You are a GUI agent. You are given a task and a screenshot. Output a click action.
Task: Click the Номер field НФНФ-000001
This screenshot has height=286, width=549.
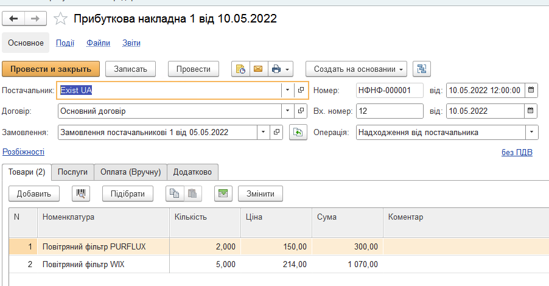390,90
